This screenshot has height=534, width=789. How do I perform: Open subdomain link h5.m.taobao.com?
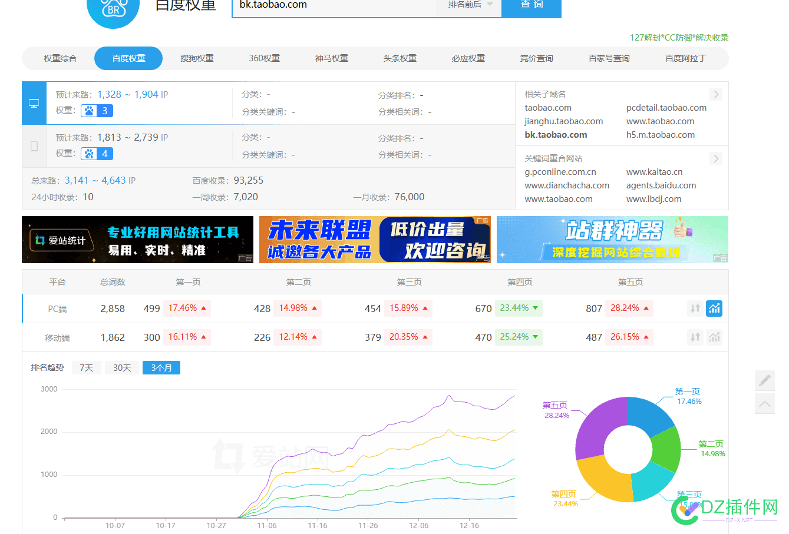[661, 135]
